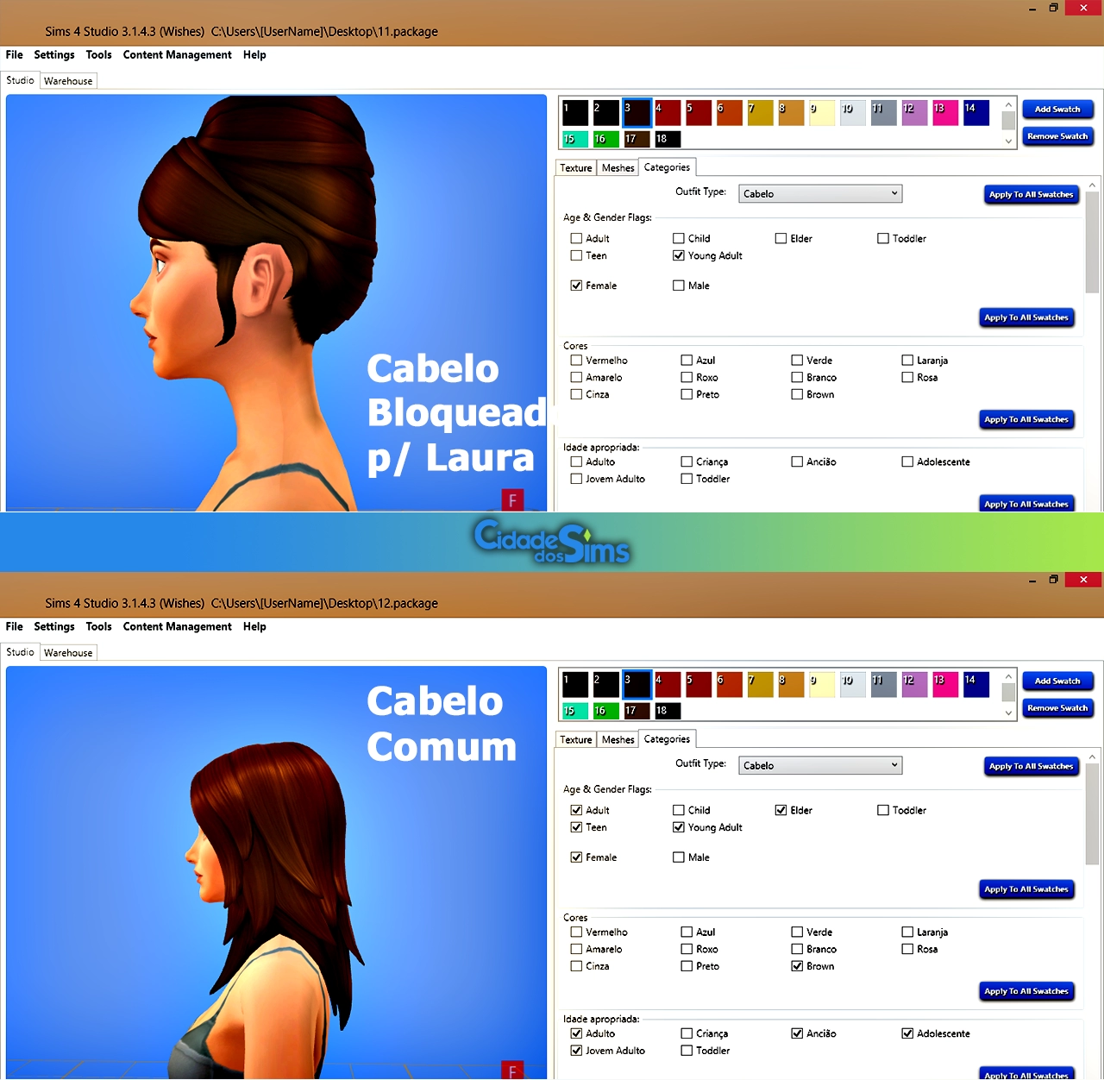Click the red F icon in the 11.package preview
The width and height of the screenshot is (1104, 1080).
(x=512, y=500)
